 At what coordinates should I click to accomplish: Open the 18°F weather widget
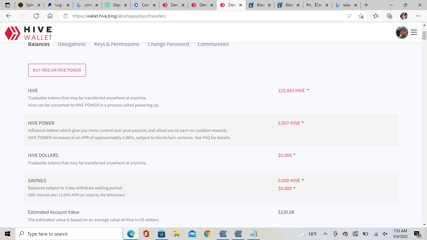pos(308,234)
